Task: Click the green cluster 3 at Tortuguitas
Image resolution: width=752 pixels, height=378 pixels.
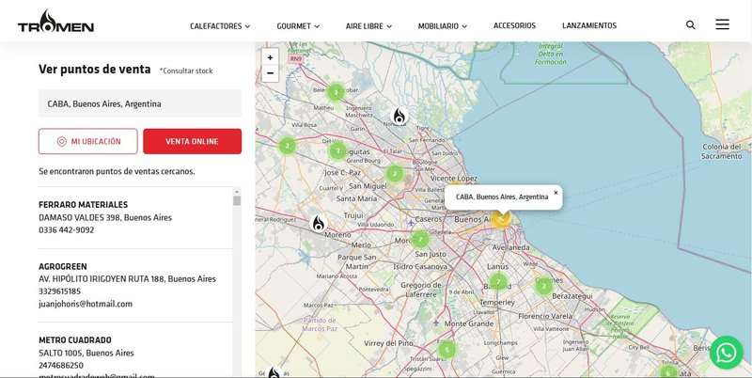Action: coord(337,151)
